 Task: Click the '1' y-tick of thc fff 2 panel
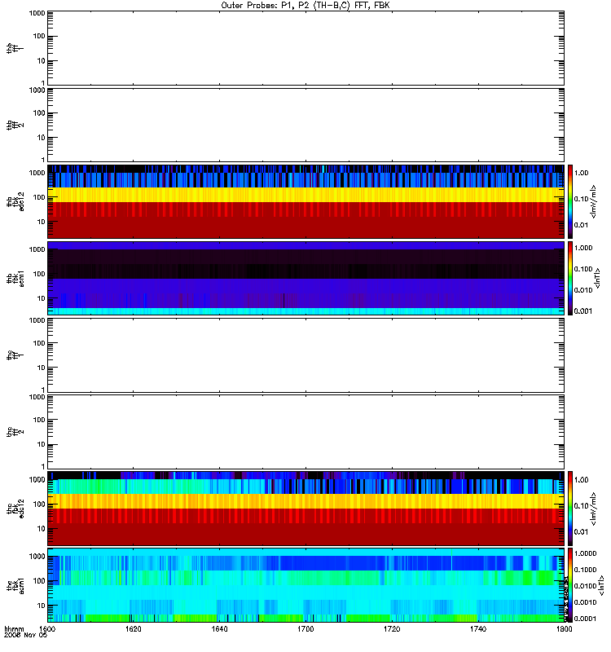pos(43,466)
